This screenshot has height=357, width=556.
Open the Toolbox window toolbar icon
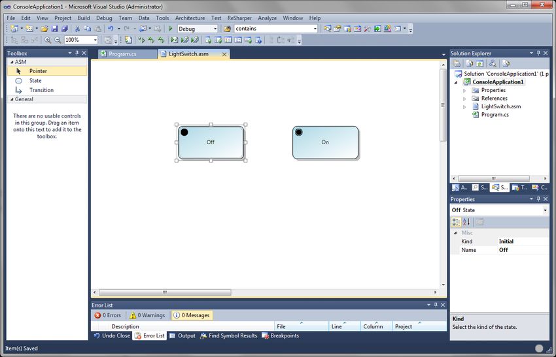[368, 29]
